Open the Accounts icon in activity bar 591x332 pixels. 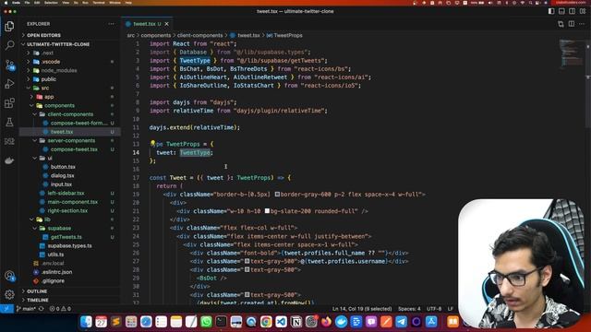click(9, 276)
